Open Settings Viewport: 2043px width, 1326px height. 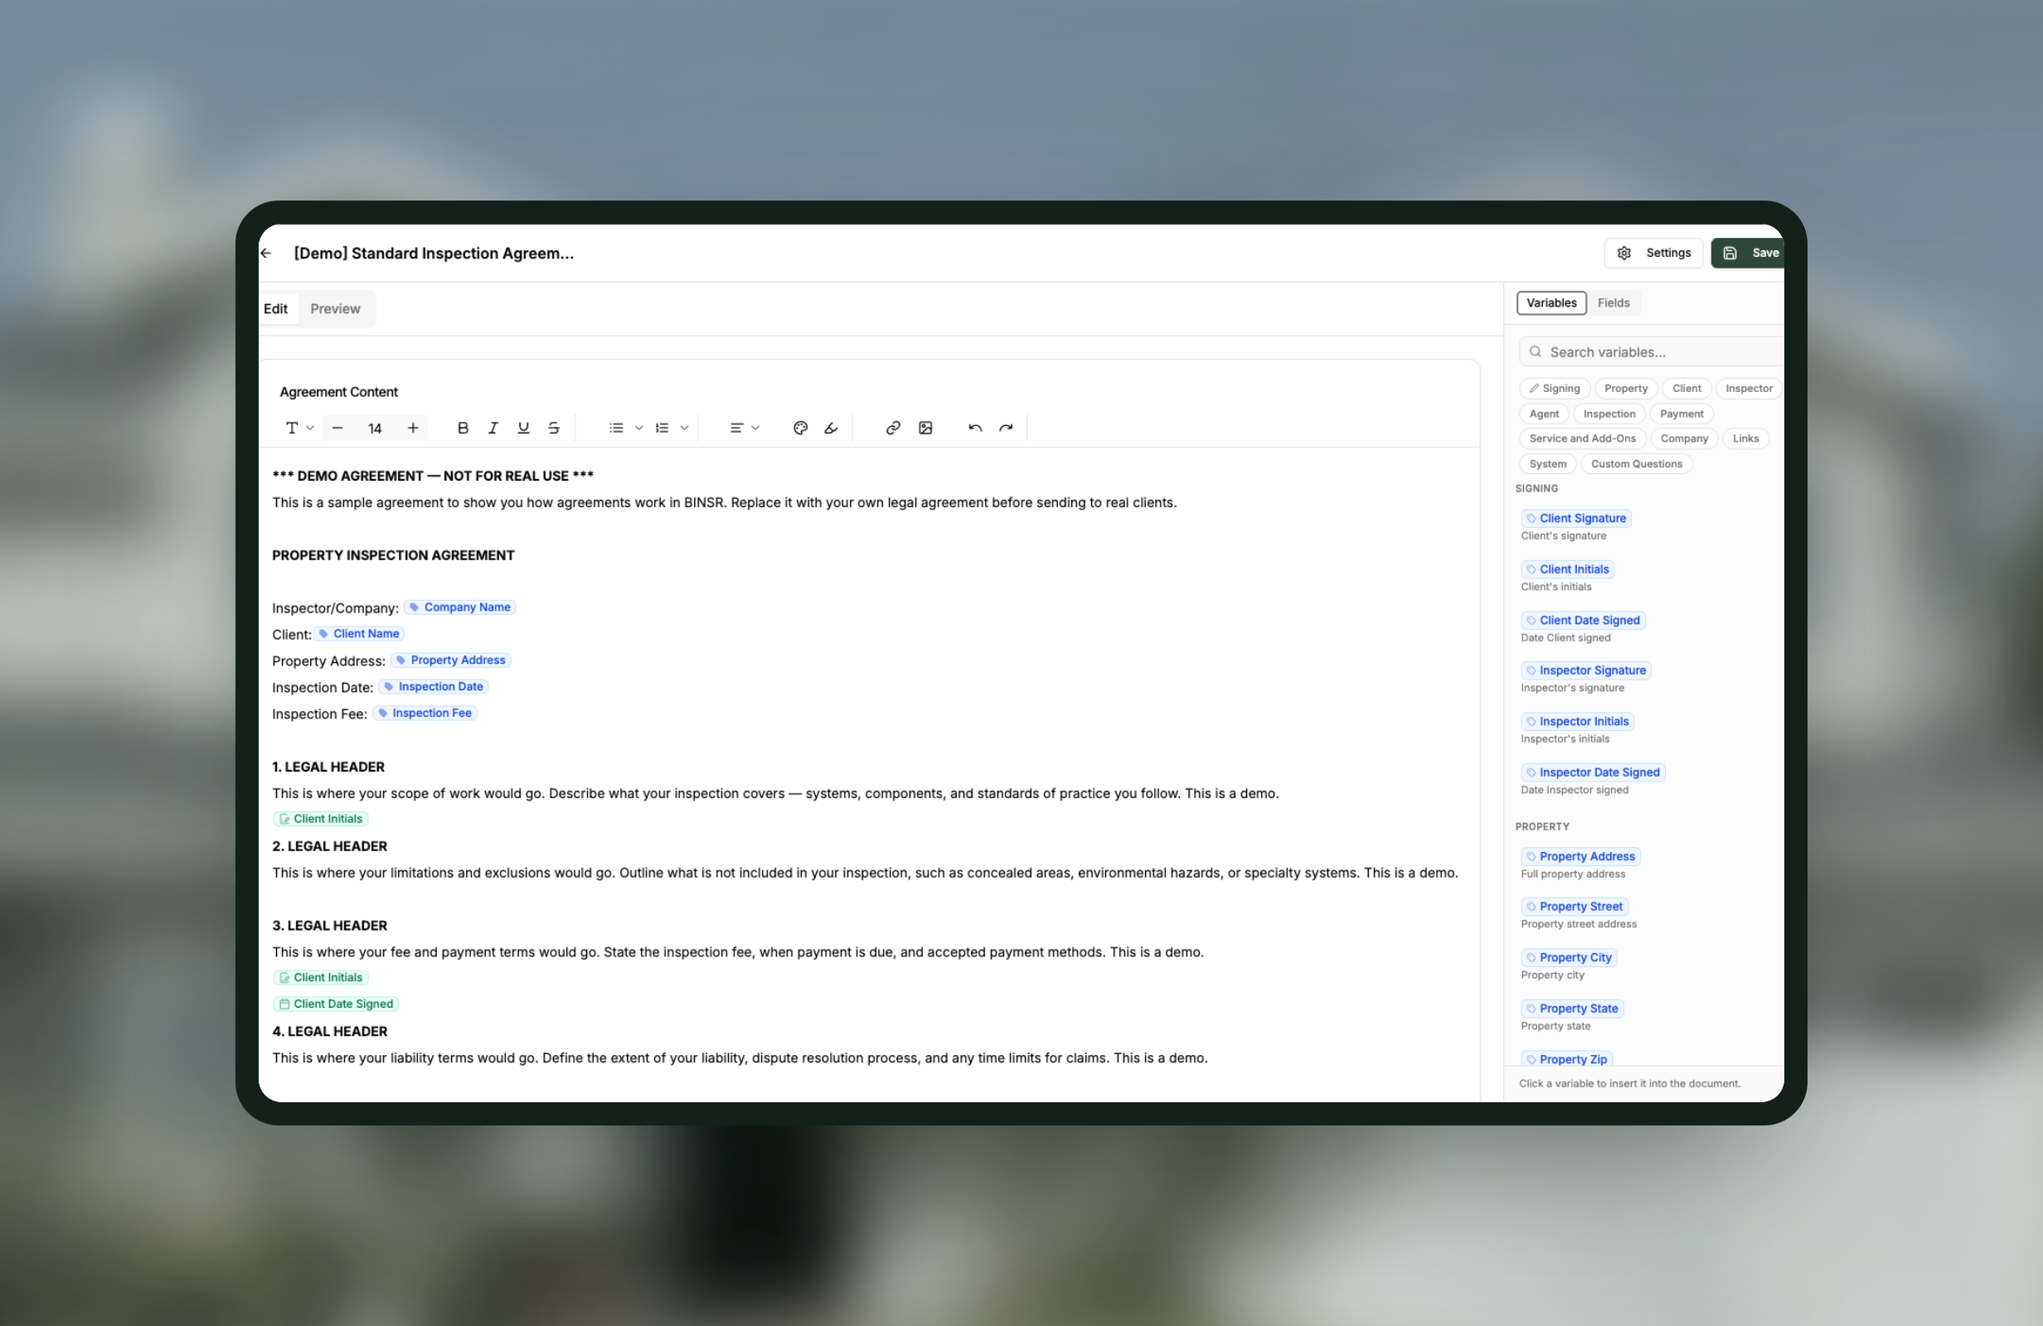(1653, 254)
